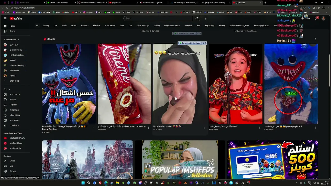331x186 pixels.
Task: Click inside the YouTube search field
Action: [158, 18]
